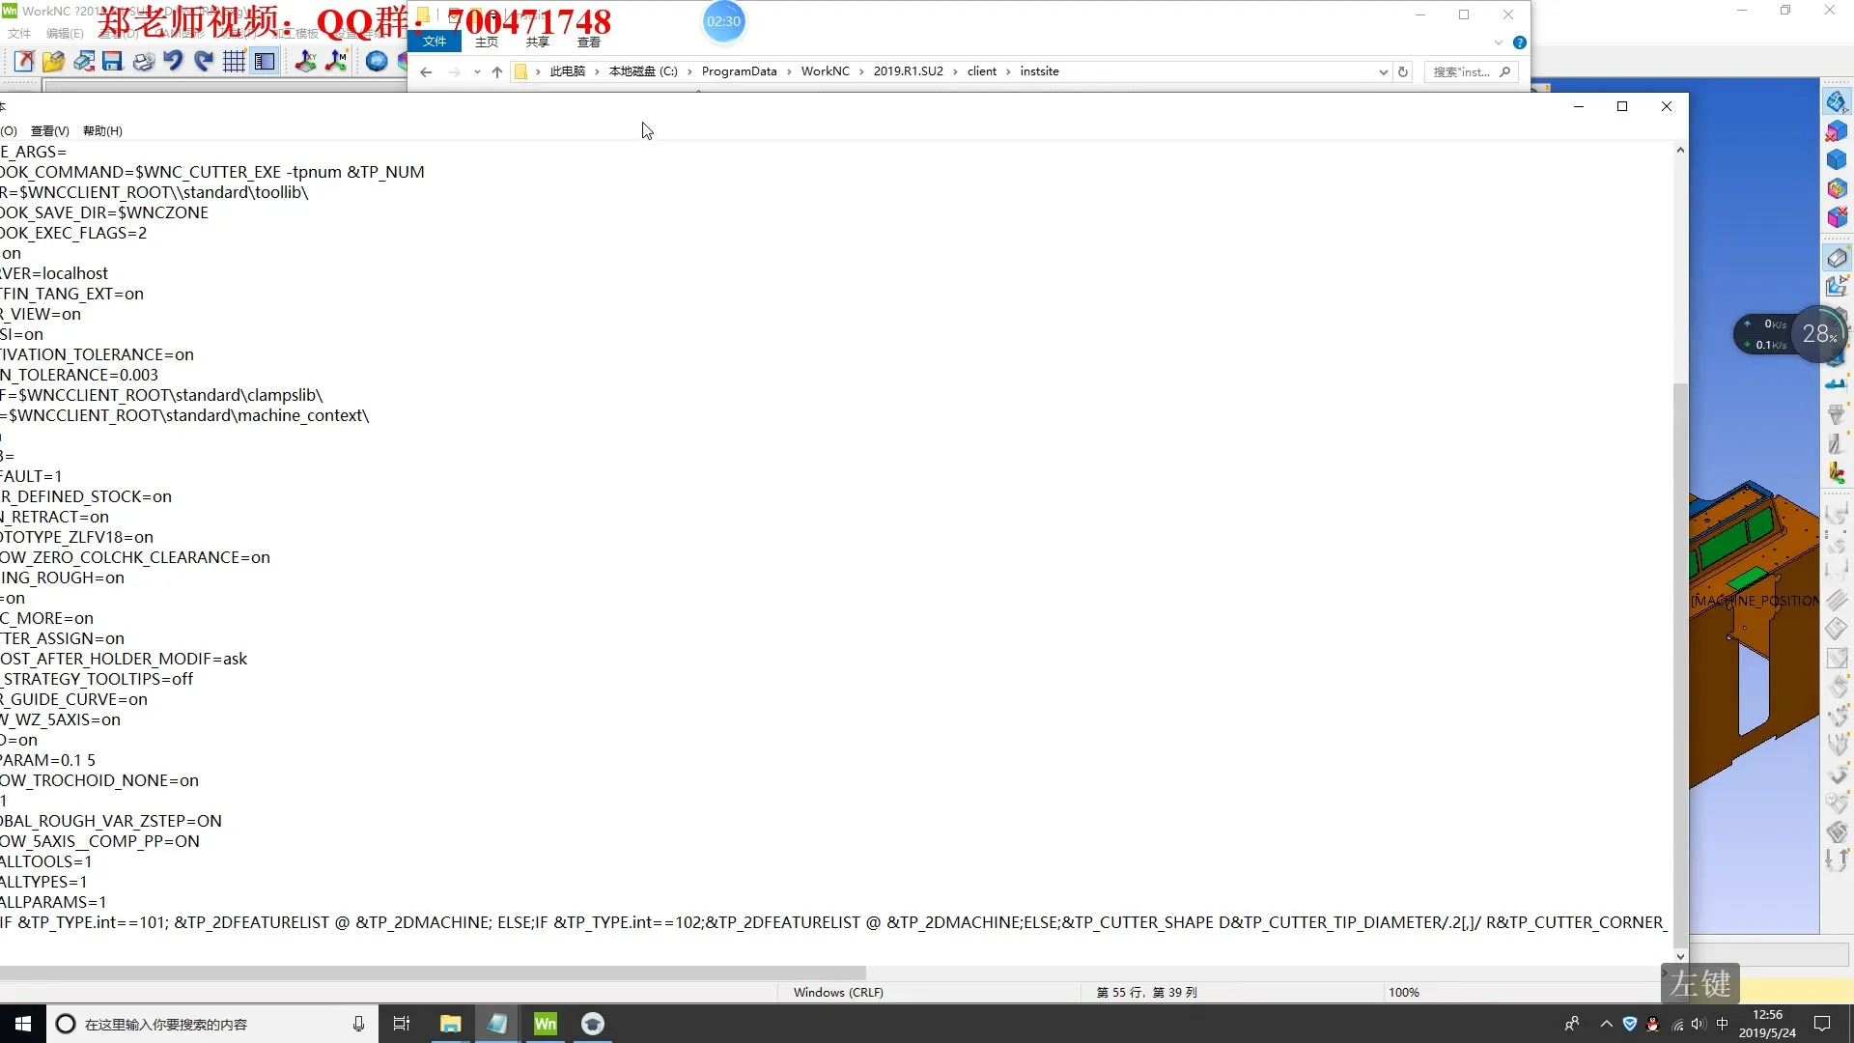The height and width of the screenshot is (1043, 1854).
Task: Open WorkNC from the Windows taskbar
Action: click(545, 1024)
